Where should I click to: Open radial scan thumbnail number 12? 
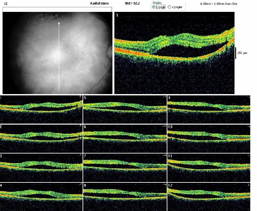(209, 197)
